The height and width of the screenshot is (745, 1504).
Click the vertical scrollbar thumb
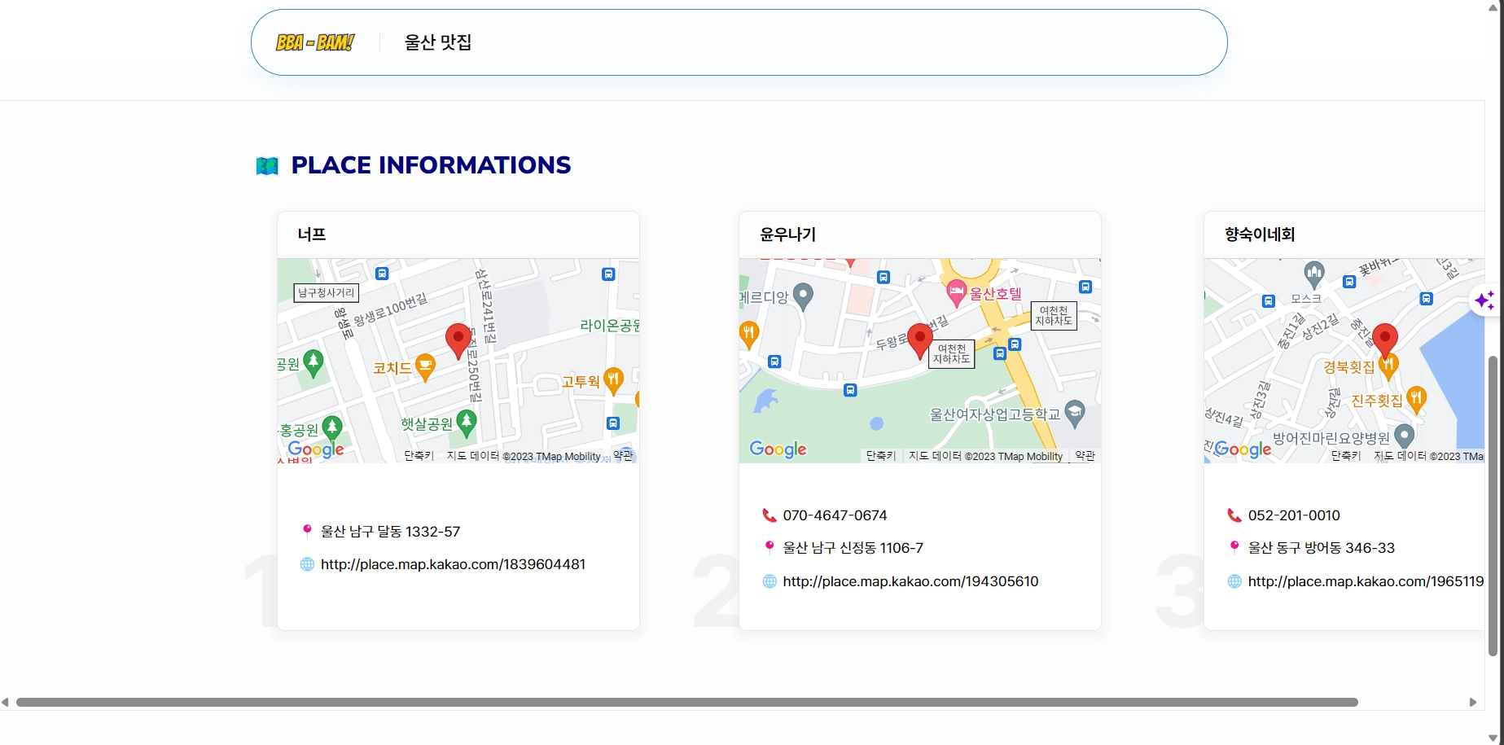coord(1493,506)
